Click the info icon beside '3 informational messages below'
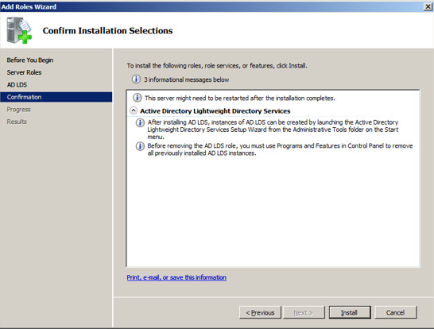 [136, 79]
